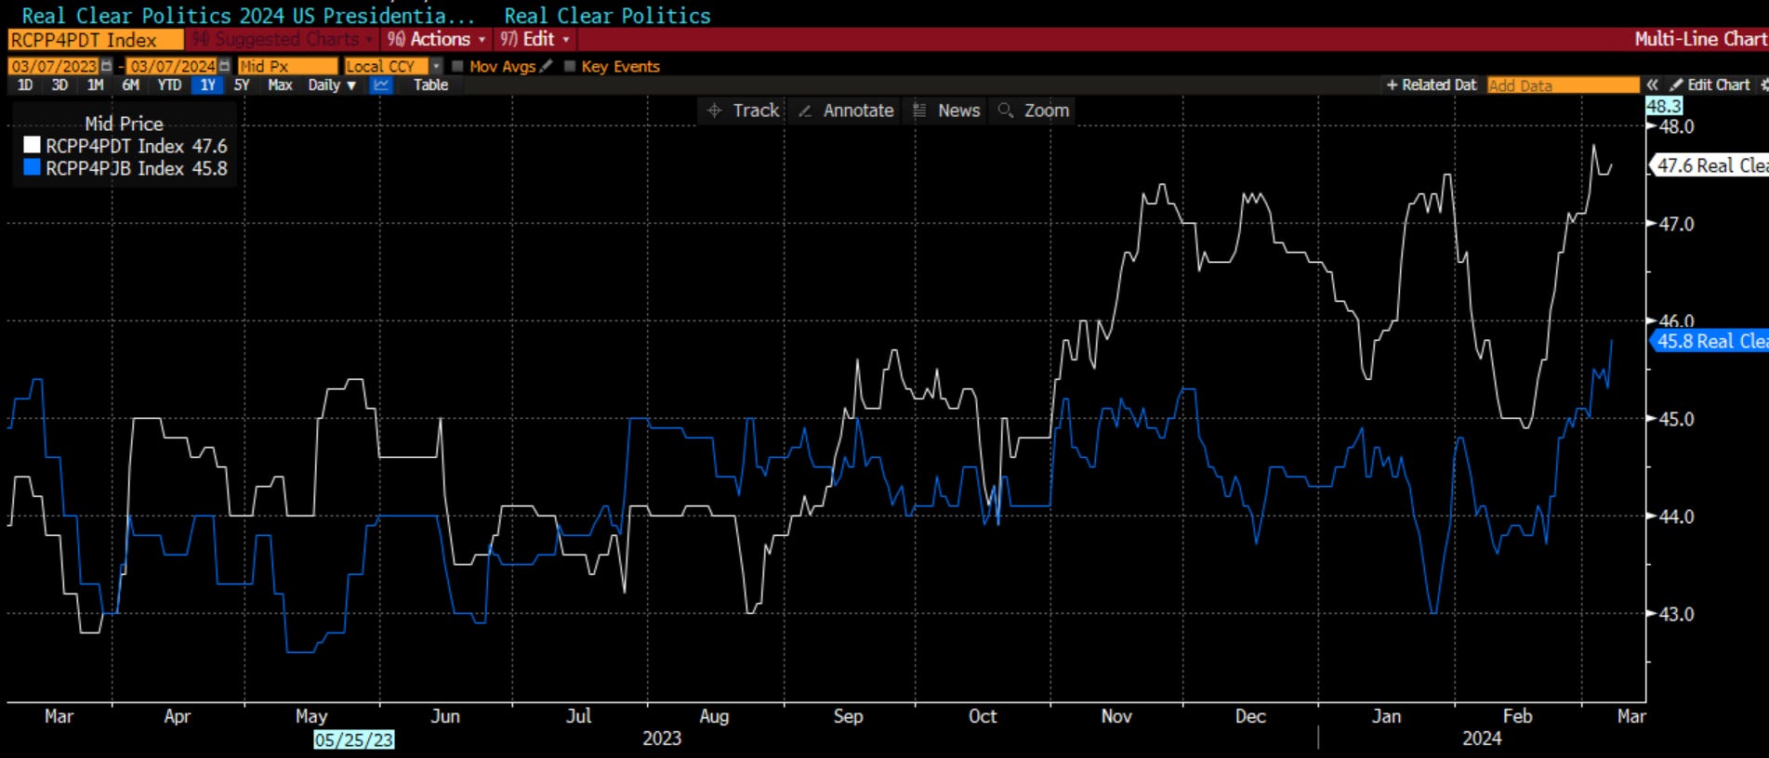Screen dimensions: 1769x758
Task: Click the start date 03/07/2023 field
Action: click(54, 66)
